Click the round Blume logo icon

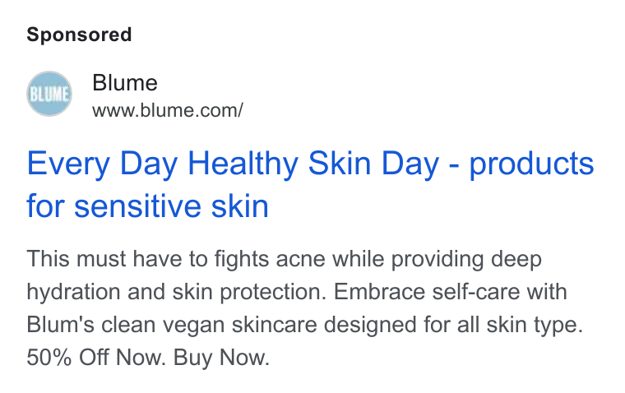[49, 94]
